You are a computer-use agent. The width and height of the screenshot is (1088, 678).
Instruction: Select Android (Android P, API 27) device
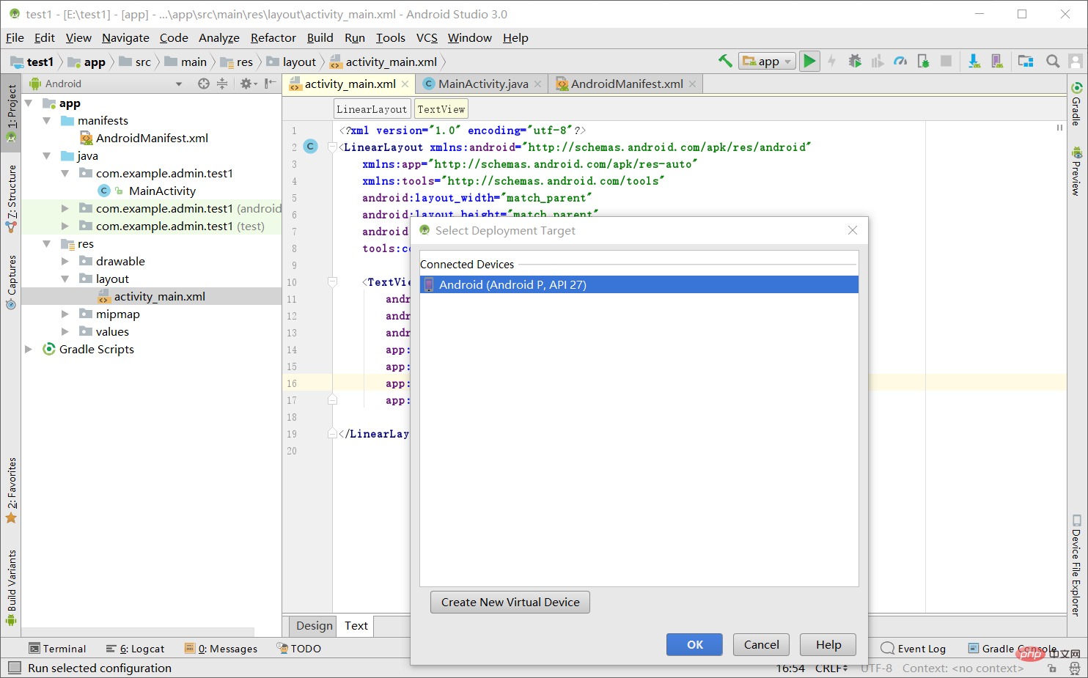click(x=639, y=284)
